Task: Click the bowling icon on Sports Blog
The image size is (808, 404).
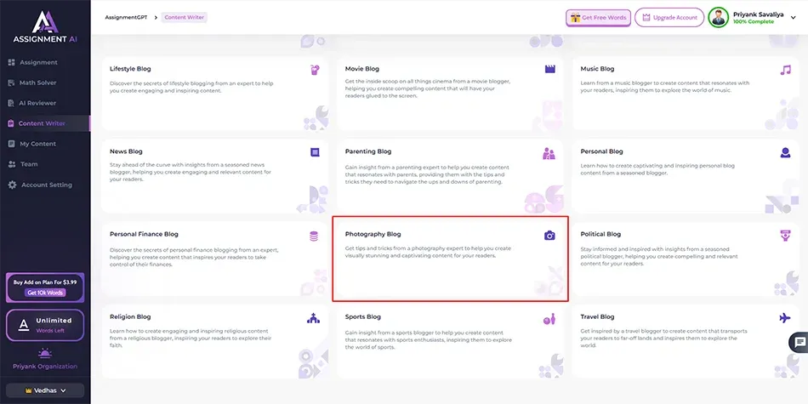Action: coord(549,319)
